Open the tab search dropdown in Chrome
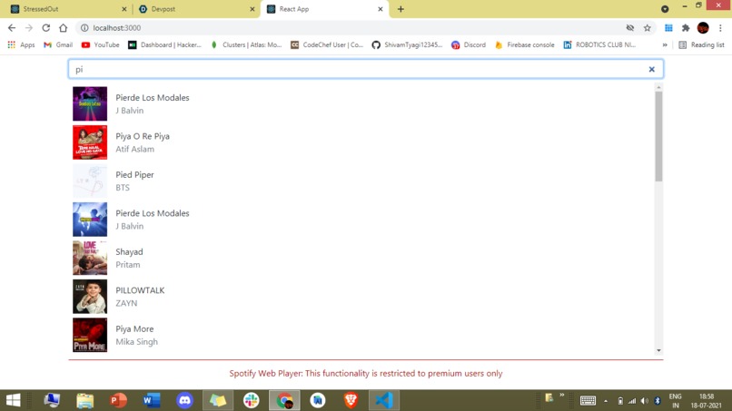The width and height of the screenshot is (732, 411). [x=665, y=9]
